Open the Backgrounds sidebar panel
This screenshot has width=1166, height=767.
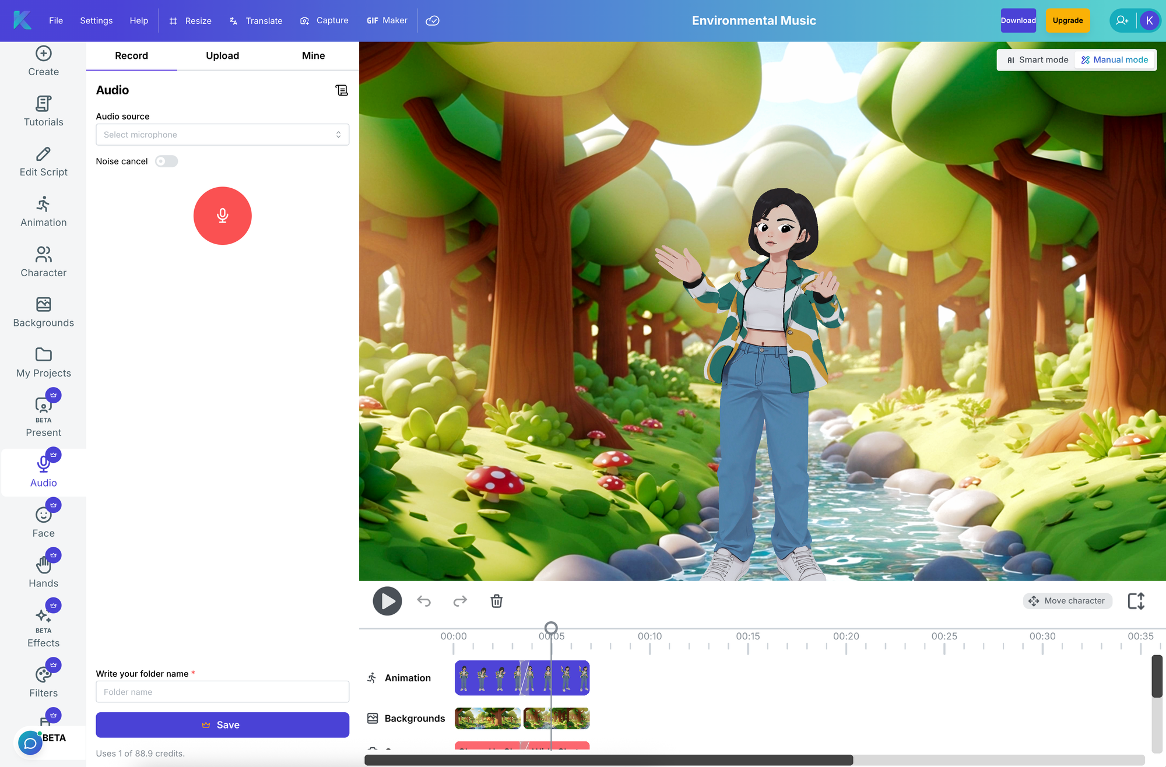pos(43,312)
